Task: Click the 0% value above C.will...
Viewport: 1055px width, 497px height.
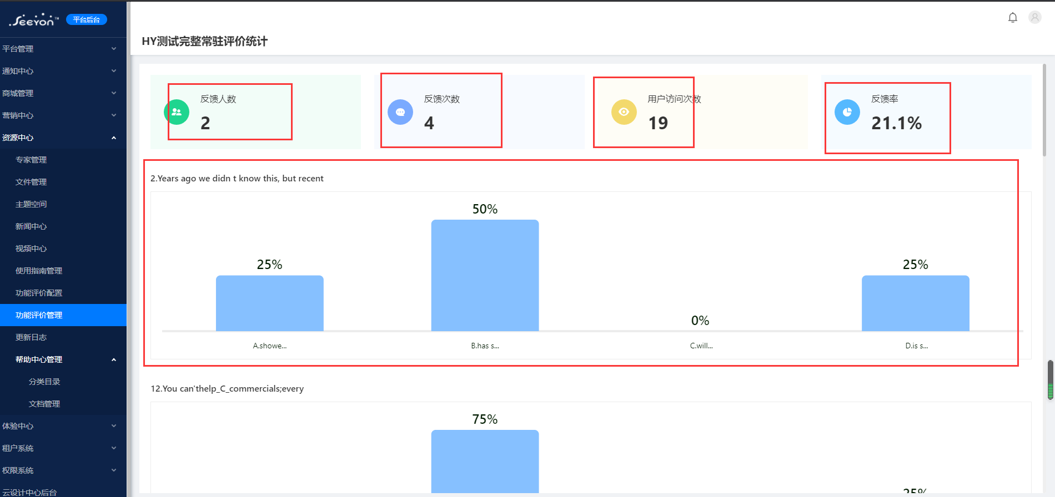Action: [x=700, y=321]
